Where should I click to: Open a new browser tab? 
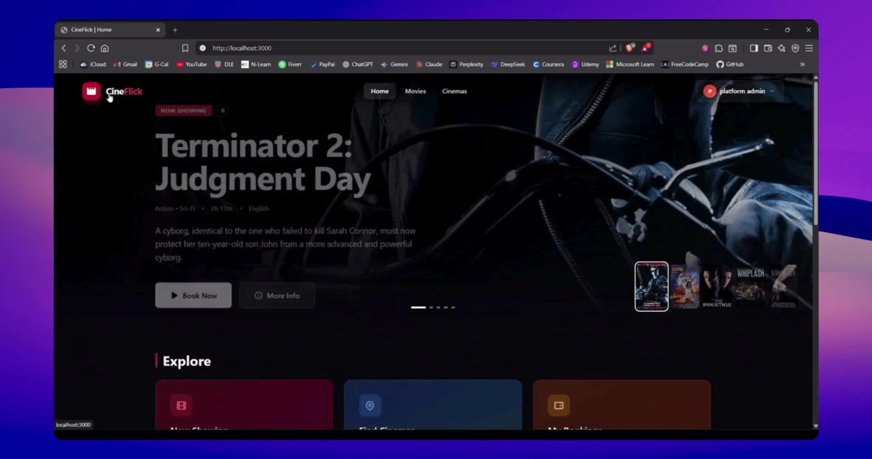[175, 30]
